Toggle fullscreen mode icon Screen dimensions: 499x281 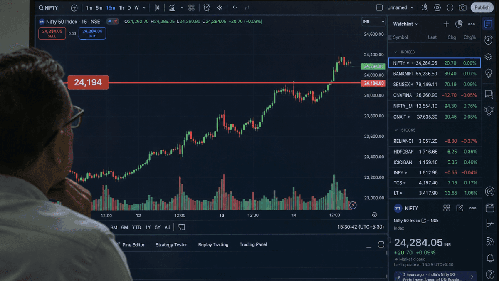click(x=450, y=7)
